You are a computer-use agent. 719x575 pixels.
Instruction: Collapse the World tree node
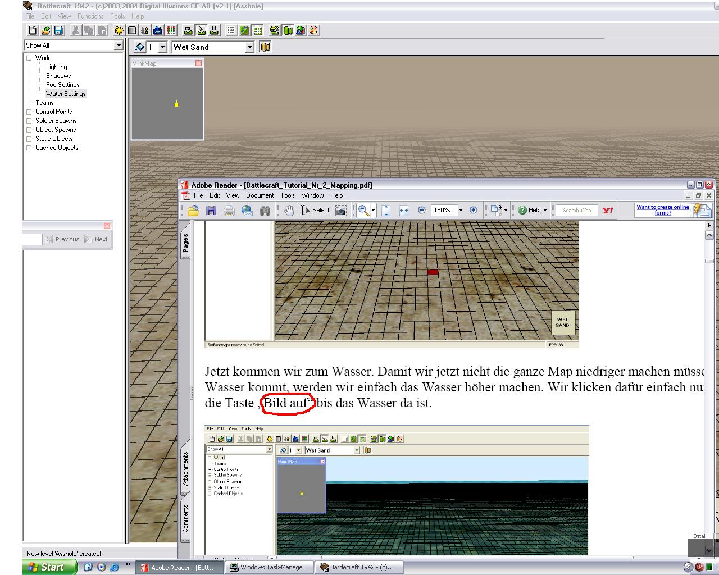29,58
